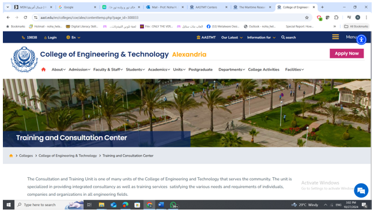
Task: Switch to the AASTMT Centers tab
Action: (x=209, y=7)
